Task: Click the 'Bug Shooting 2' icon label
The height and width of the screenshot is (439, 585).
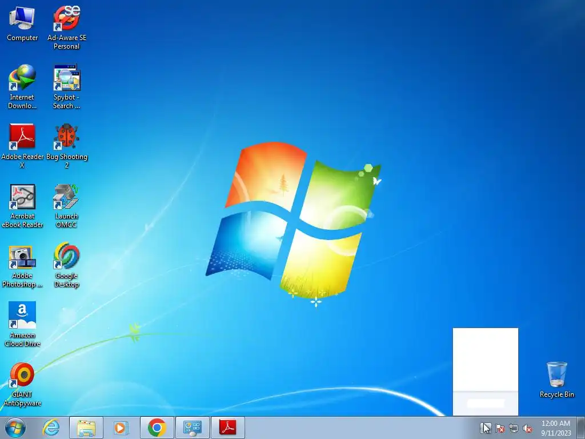Action: [67, 161]
